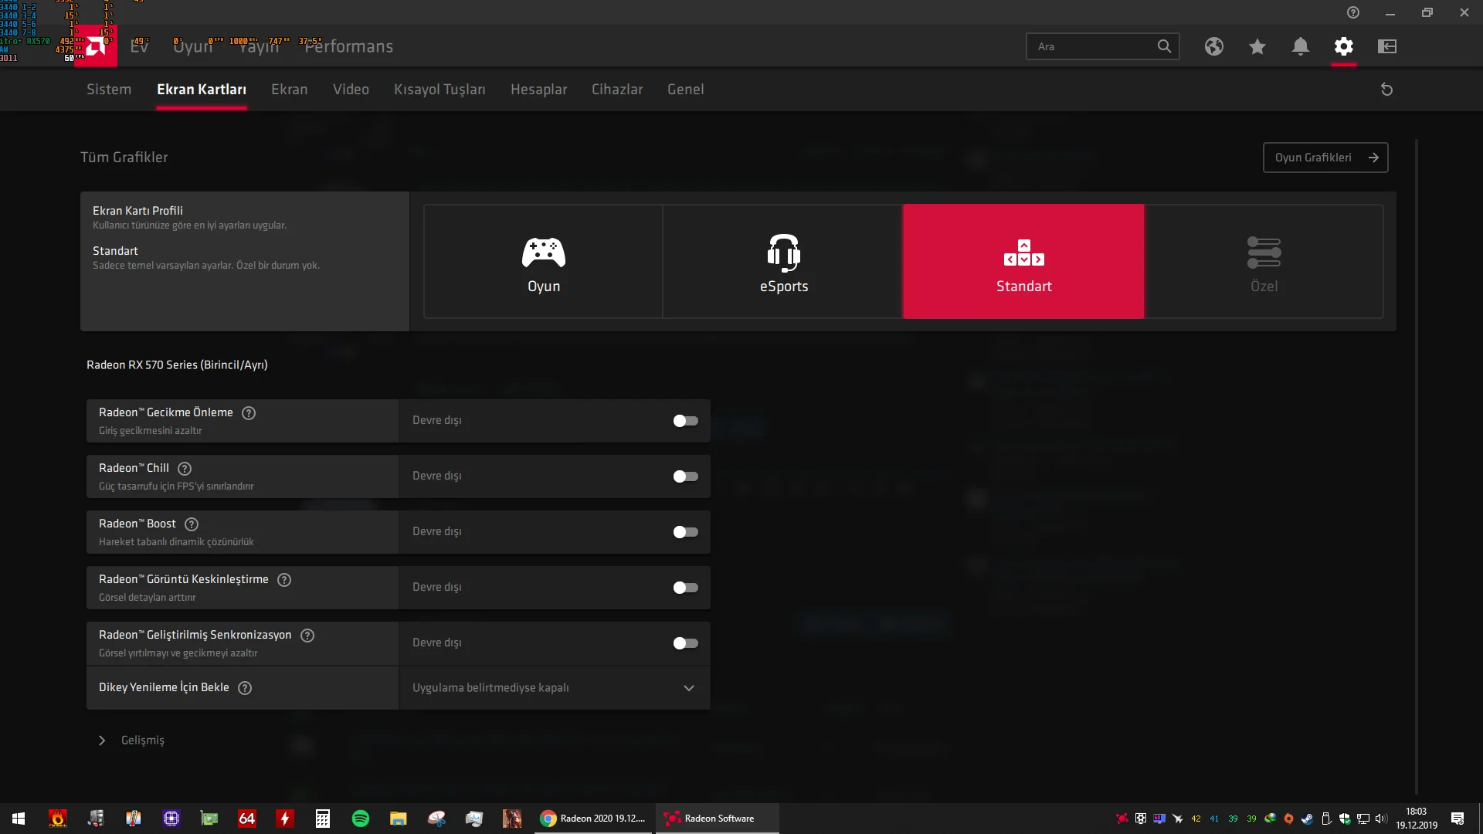Click the Oyun Grafikleri button
The width and height of the screenshot is (1483, 834).
click(x=1325, y=158)
